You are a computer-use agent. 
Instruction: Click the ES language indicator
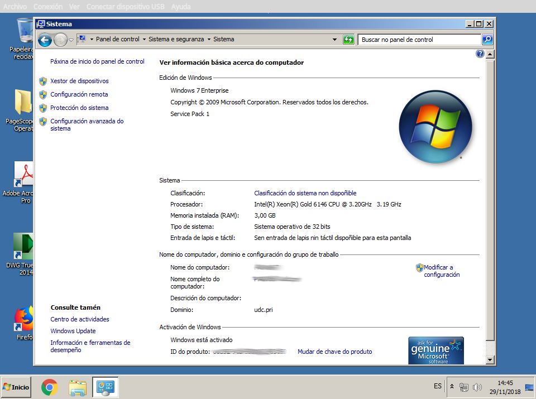click(x=438, y=386)
